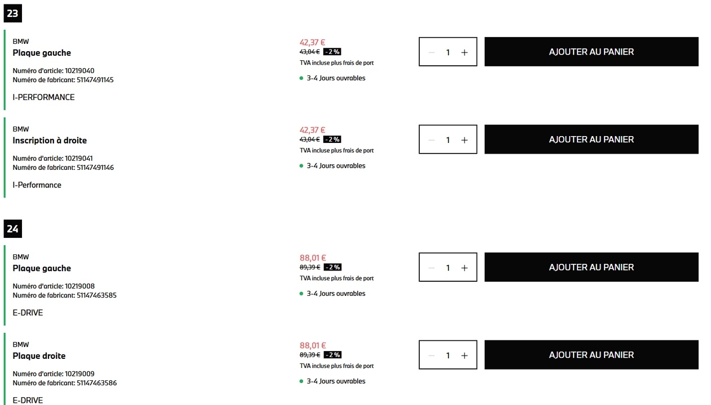
Task: Decrease quantity for E-DRIVE Plaque droite
Action: coord(432,355)
